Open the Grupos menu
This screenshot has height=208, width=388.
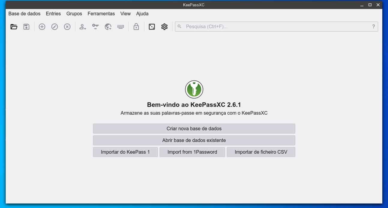point(74,14)
